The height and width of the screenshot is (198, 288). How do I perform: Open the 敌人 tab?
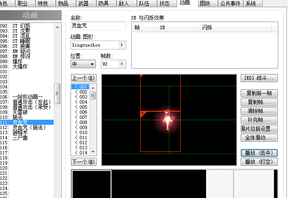click(x=126, y=3)
